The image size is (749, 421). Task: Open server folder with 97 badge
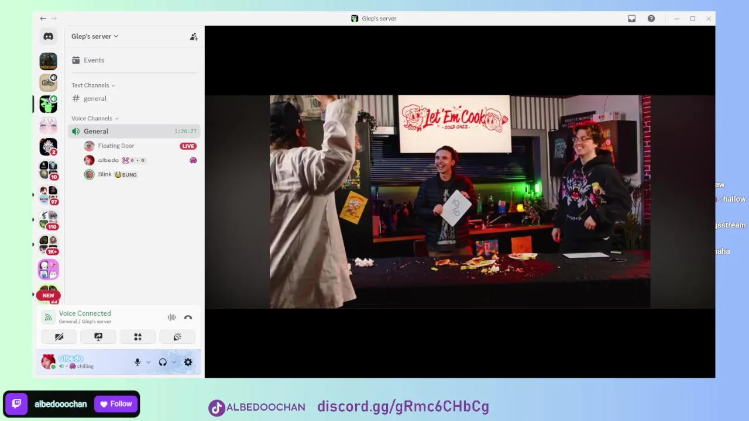point(48,195)
